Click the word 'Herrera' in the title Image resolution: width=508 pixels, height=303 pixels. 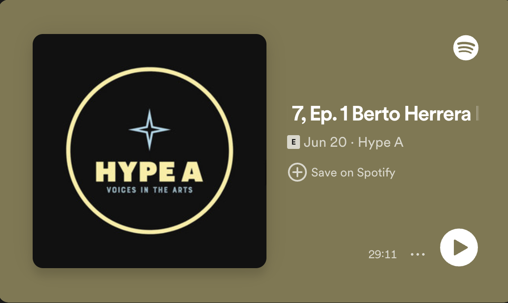[438, 114]
